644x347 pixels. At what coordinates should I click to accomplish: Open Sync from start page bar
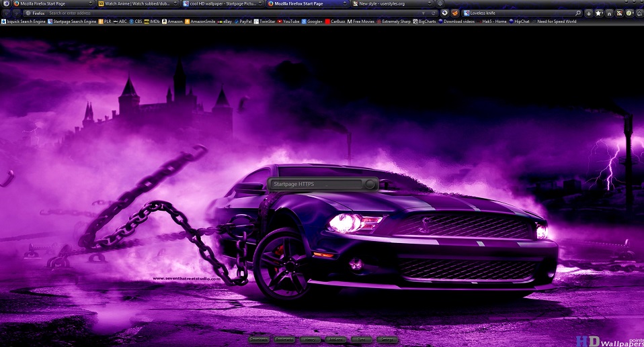[361, 340]
